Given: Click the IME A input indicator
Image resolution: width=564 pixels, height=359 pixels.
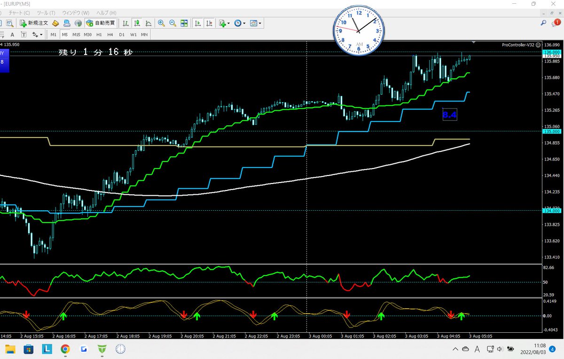Looking at the screenshot, I should (477, 349).
